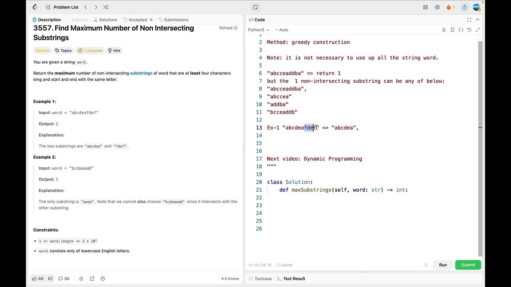Click the bookmark icon in code toolbar
Image resolution: width=511 pixels, height=287 pixels.
[452, 30]
